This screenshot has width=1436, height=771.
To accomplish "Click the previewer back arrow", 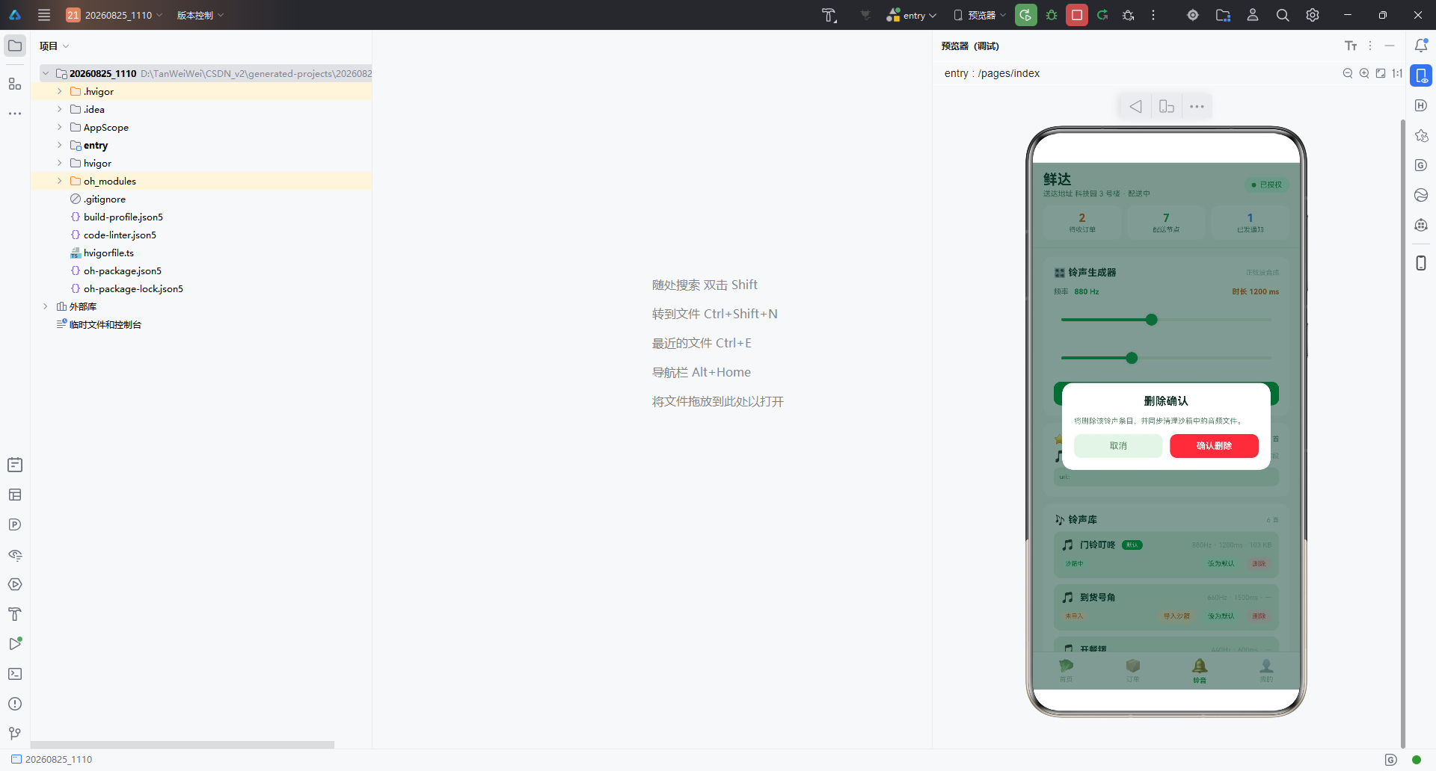I will (x=1135, y=106).
